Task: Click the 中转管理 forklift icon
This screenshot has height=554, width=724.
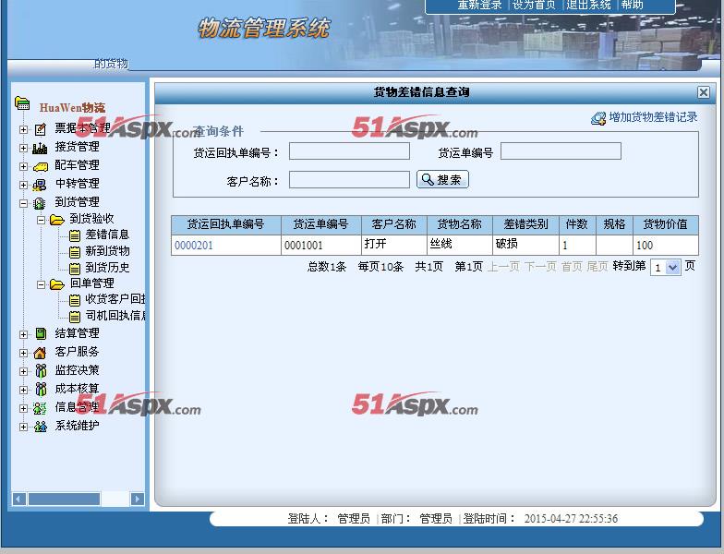Action: pos(40,185)
